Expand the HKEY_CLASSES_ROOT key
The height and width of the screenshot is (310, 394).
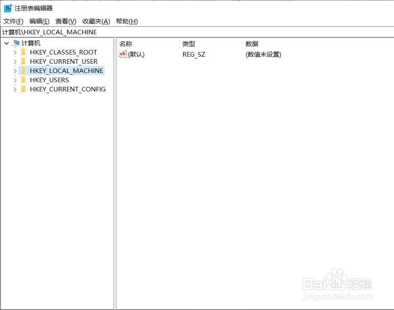coord(15,52)
